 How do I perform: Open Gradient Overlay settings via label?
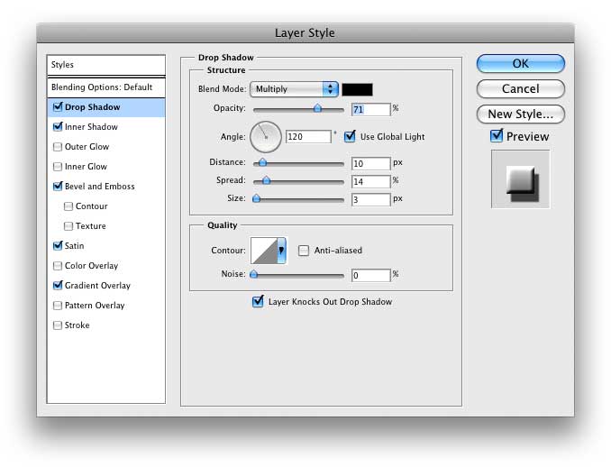97,286
